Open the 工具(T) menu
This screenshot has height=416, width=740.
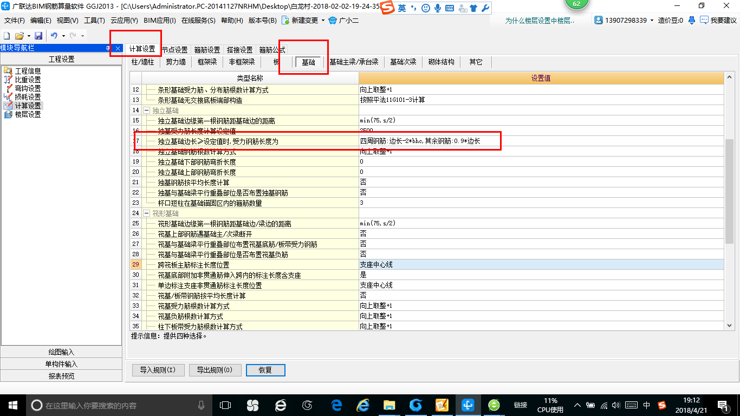94,21
